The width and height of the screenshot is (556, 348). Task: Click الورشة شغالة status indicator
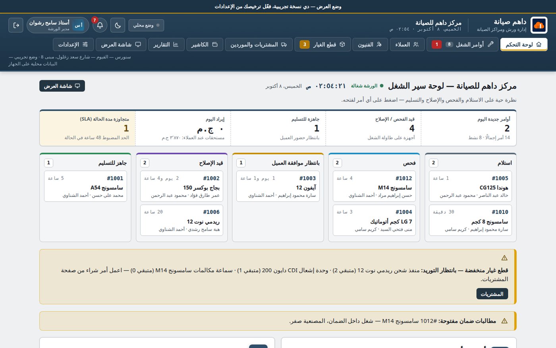[367, 86]
